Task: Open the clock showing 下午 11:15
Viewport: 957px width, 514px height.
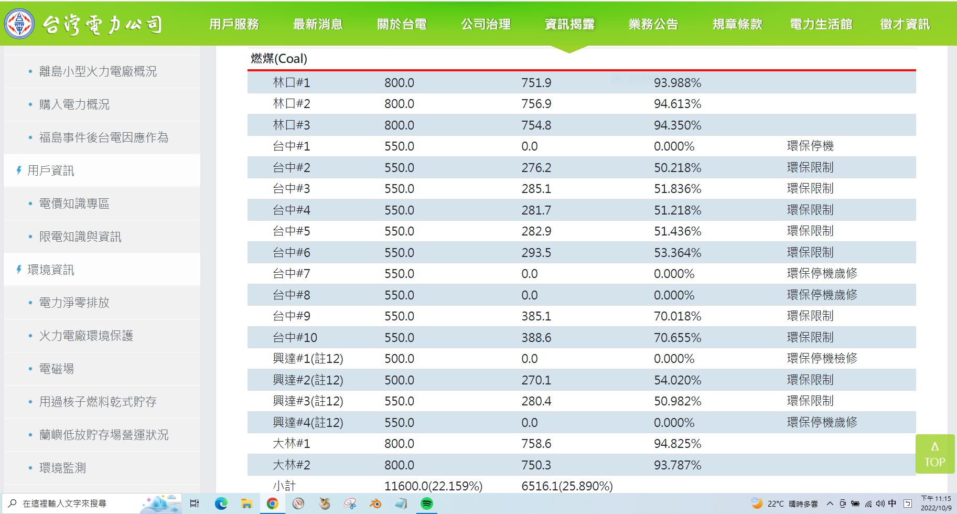Action: tap(936, 504)
